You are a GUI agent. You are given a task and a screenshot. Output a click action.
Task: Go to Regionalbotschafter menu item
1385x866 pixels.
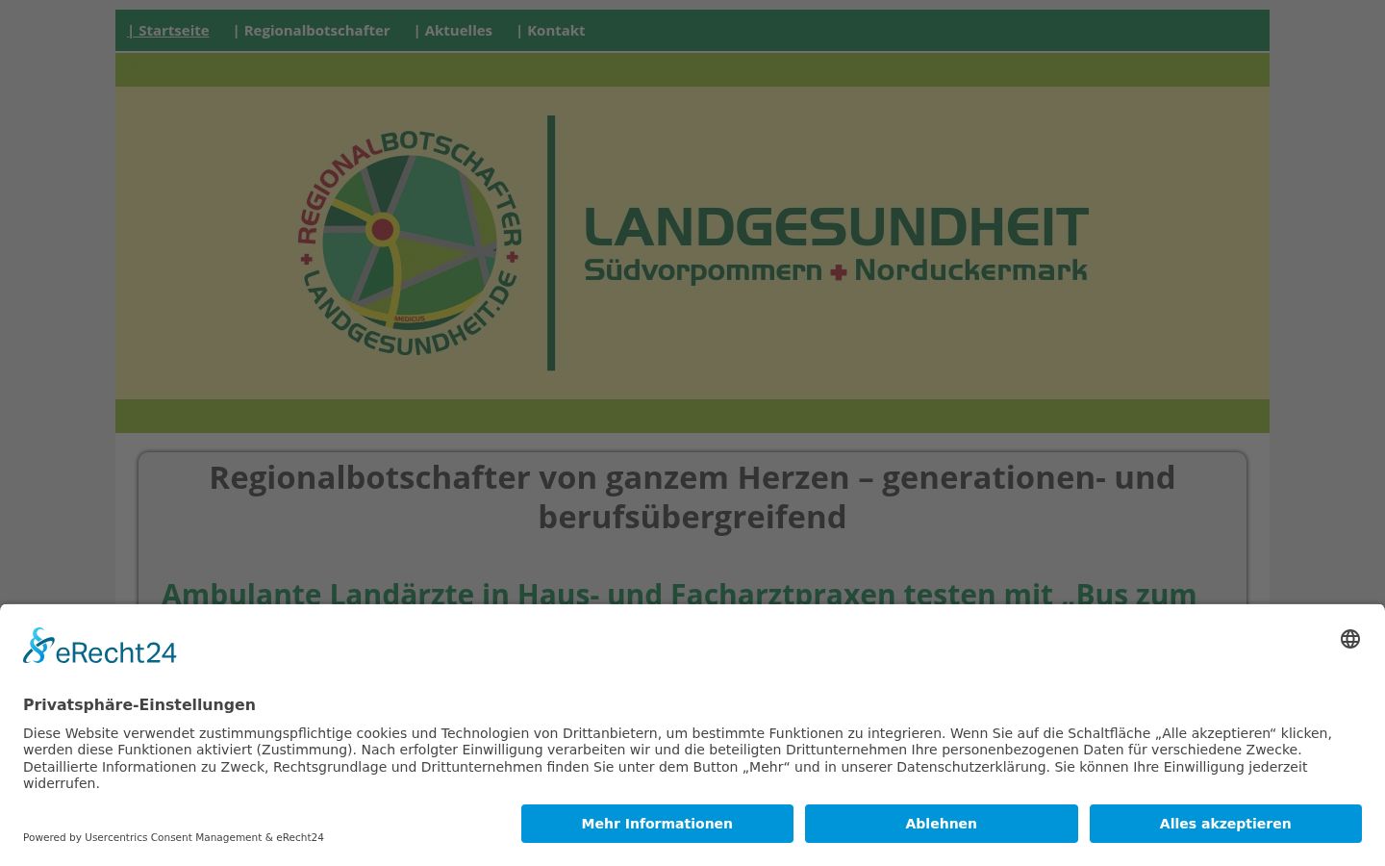pos(312,31)
